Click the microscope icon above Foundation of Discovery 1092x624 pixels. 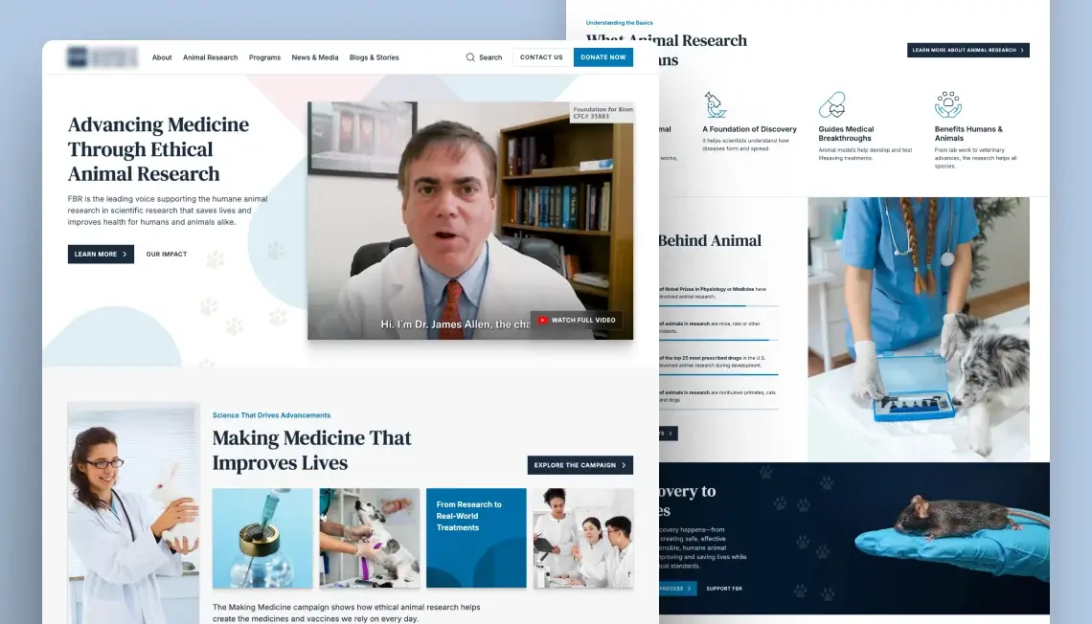pyautogui.click(x=715, y=104)
